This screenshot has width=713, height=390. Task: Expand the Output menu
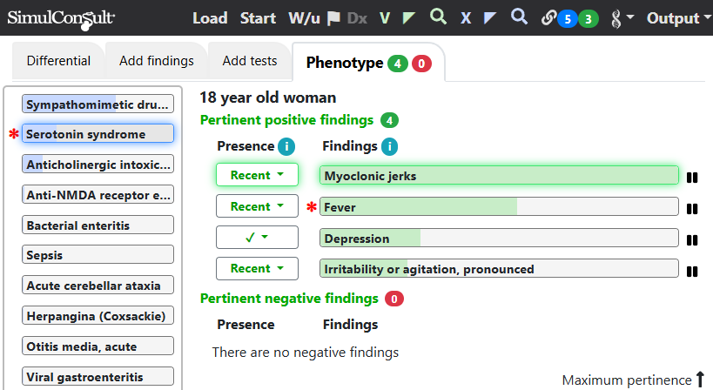pyautogui.click(x=679, y=18)
